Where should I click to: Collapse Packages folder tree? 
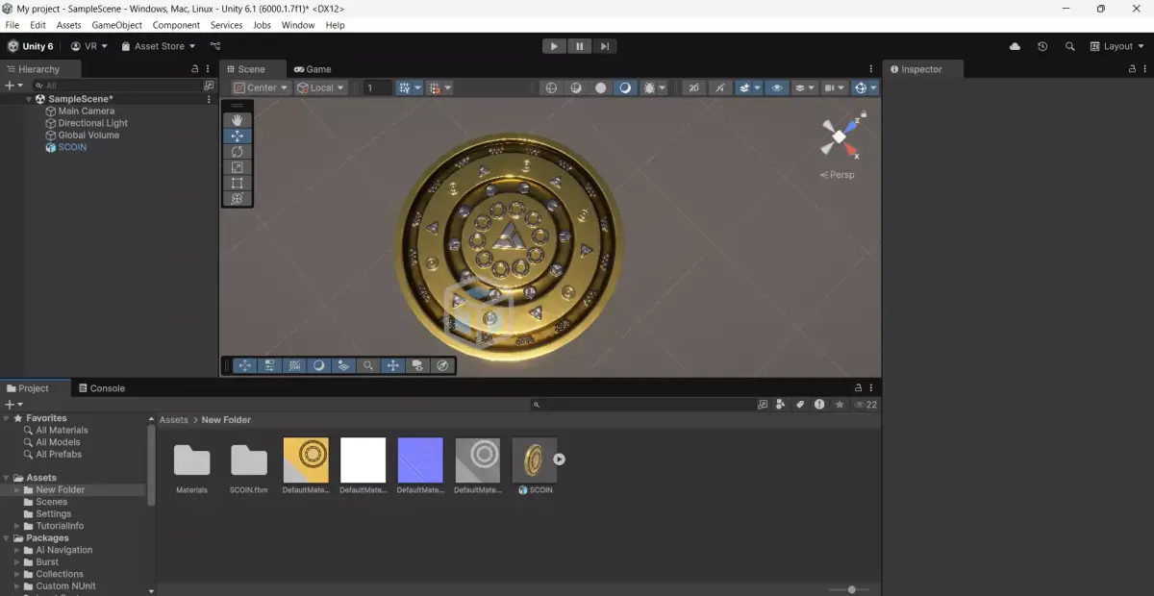pos(7,538)
